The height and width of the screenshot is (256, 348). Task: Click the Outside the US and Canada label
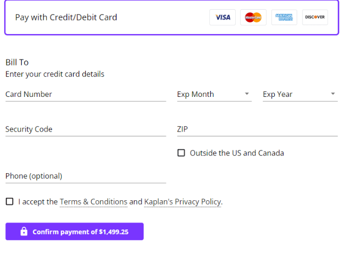point(237,153)
